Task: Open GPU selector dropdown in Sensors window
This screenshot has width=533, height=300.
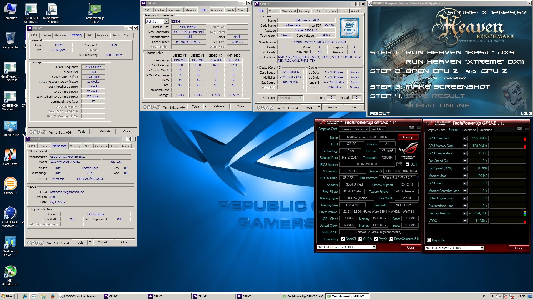Action: (482, 248)
